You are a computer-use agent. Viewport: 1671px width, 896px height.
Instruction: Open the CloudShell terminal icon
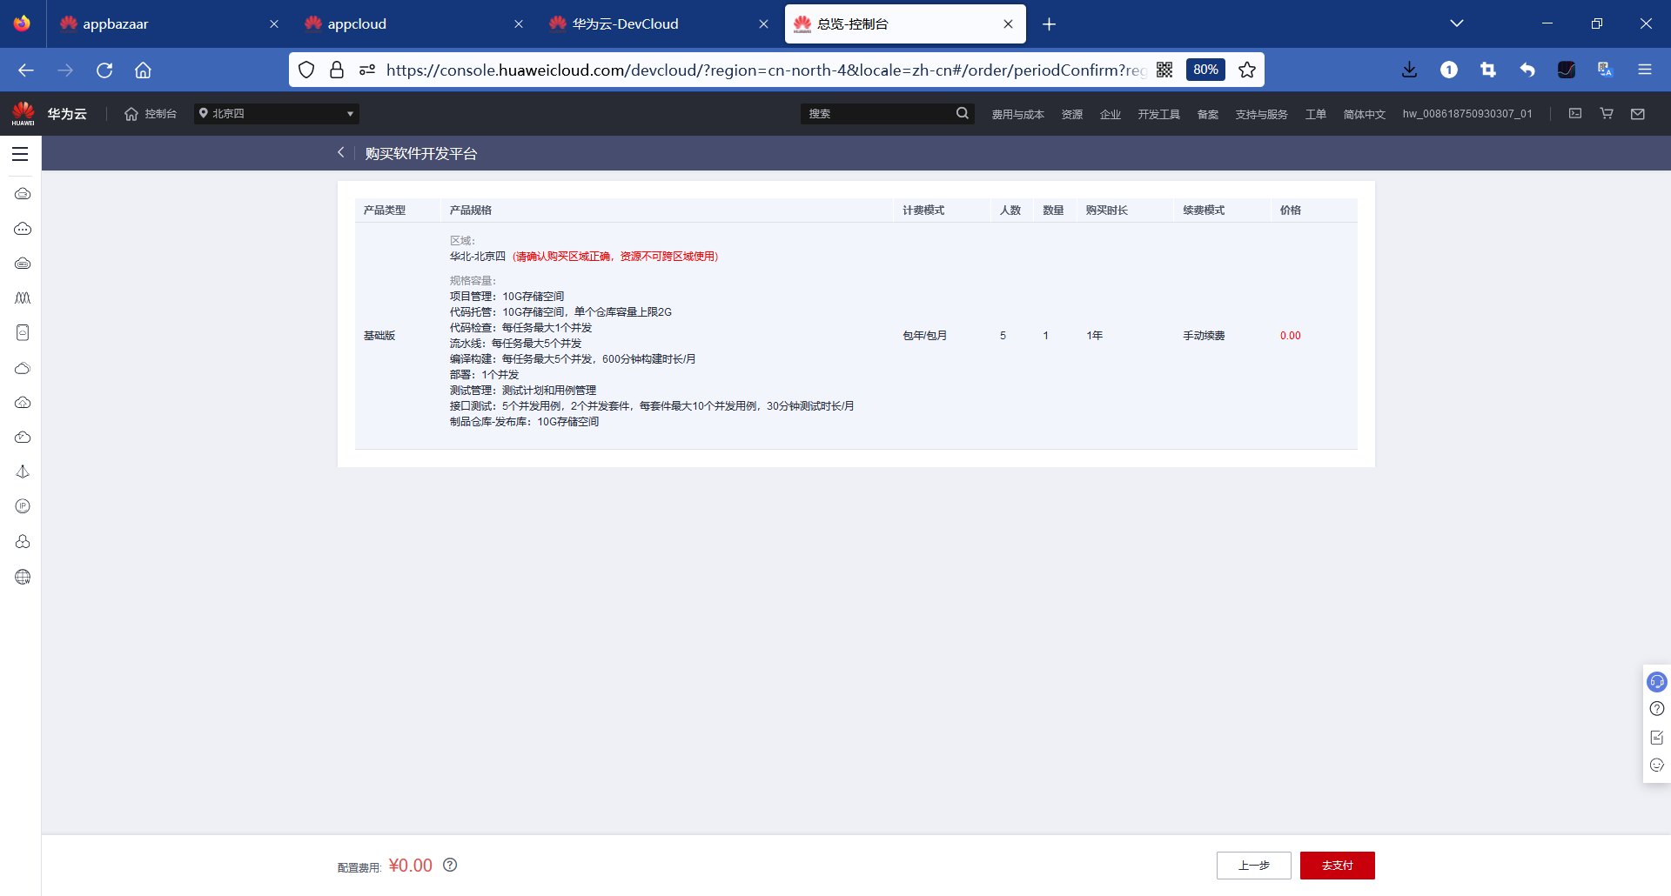[x=1575, y=113]
